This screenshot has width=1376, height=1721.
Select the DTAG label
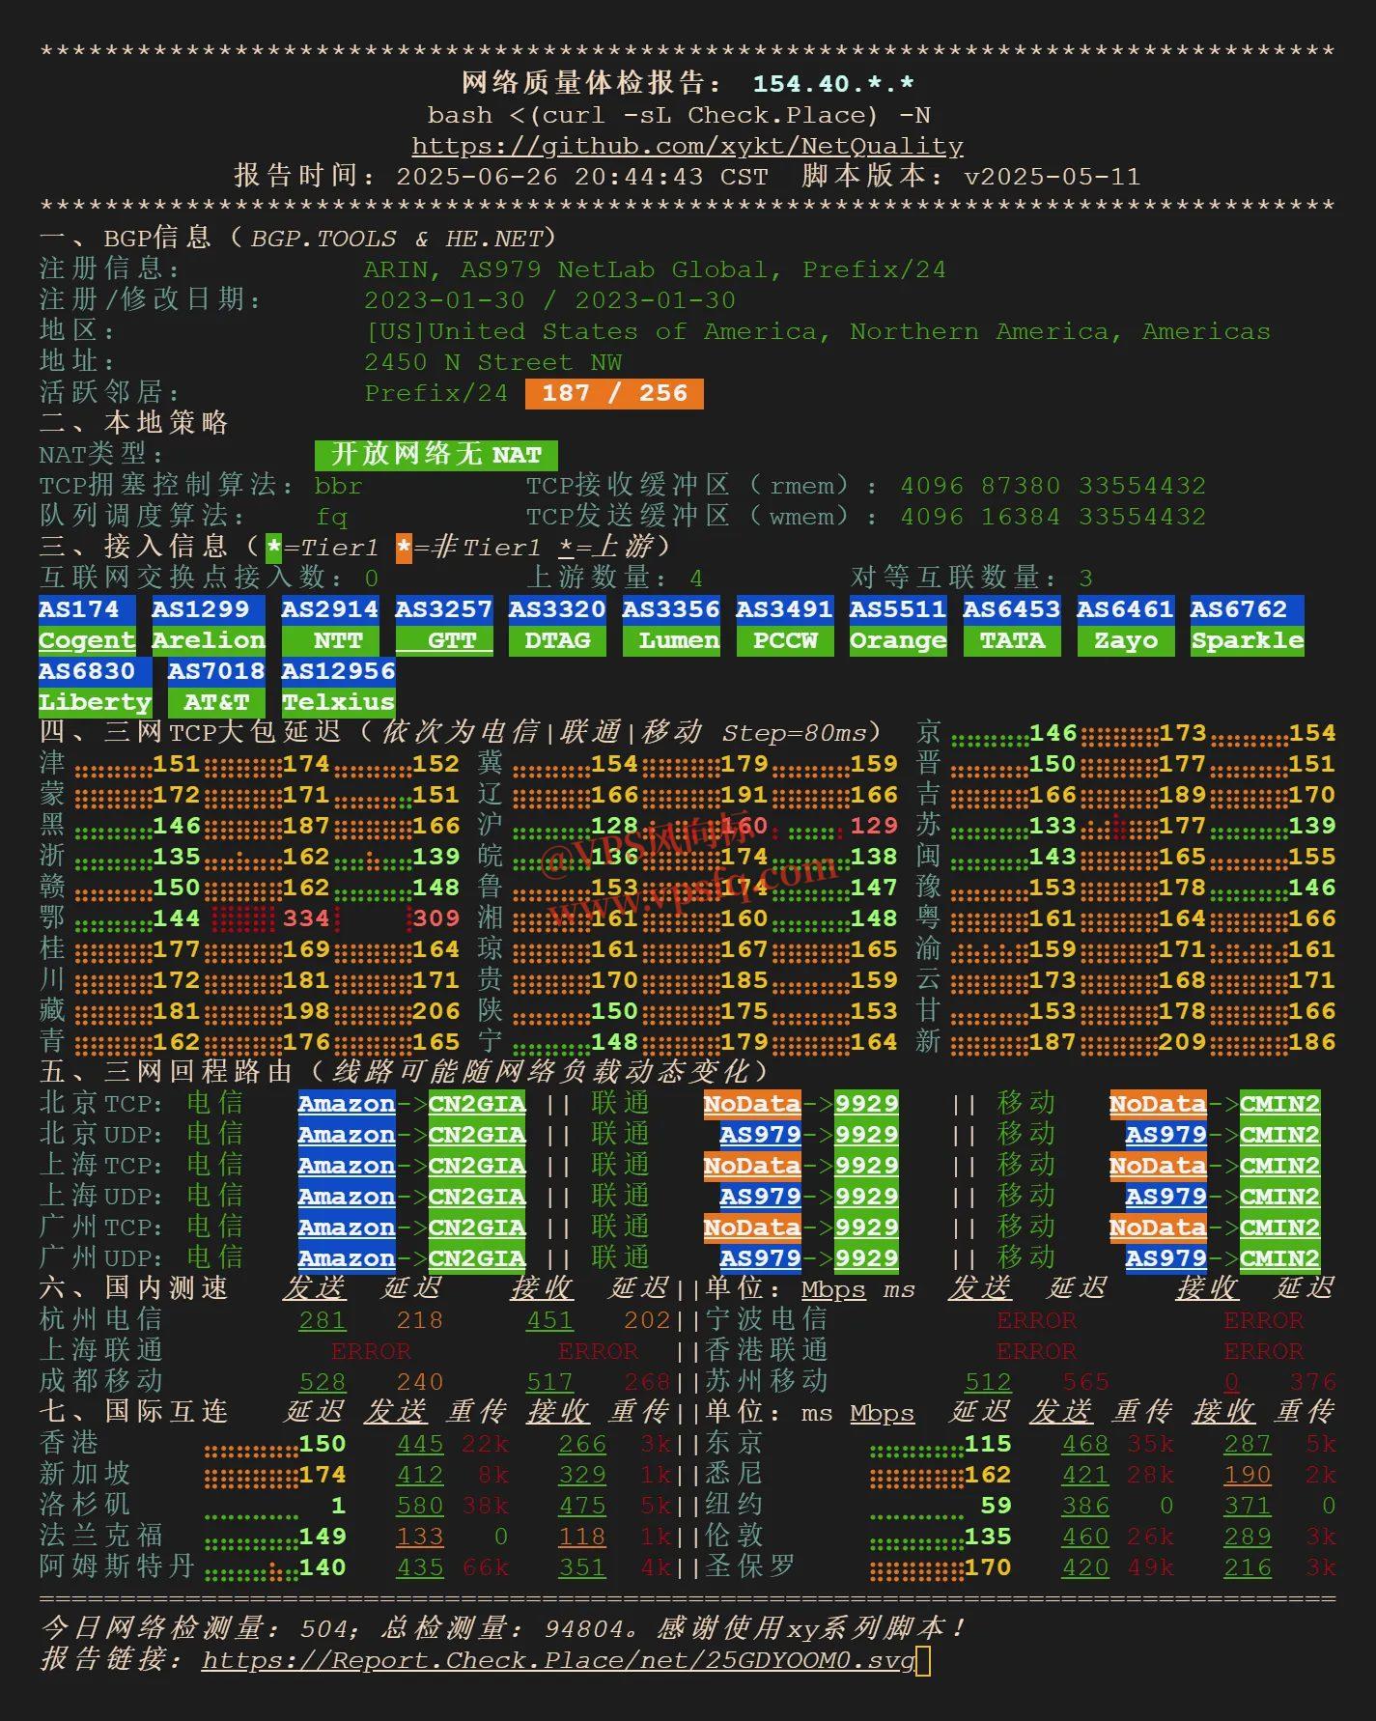[557, 640]
